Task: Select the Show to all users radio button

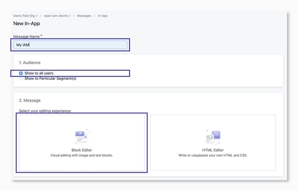Action: pyautogui.click(x=21, y=73)
